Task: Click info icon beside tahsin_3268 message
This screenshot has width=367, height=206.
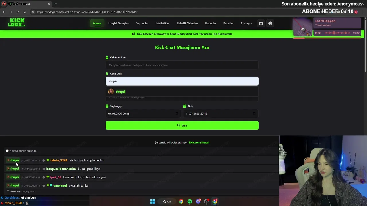Action: point(44,161)
